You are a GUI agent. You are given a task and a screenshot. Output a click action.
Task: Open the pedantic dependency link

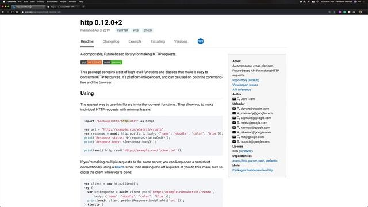tap(271, 161)
